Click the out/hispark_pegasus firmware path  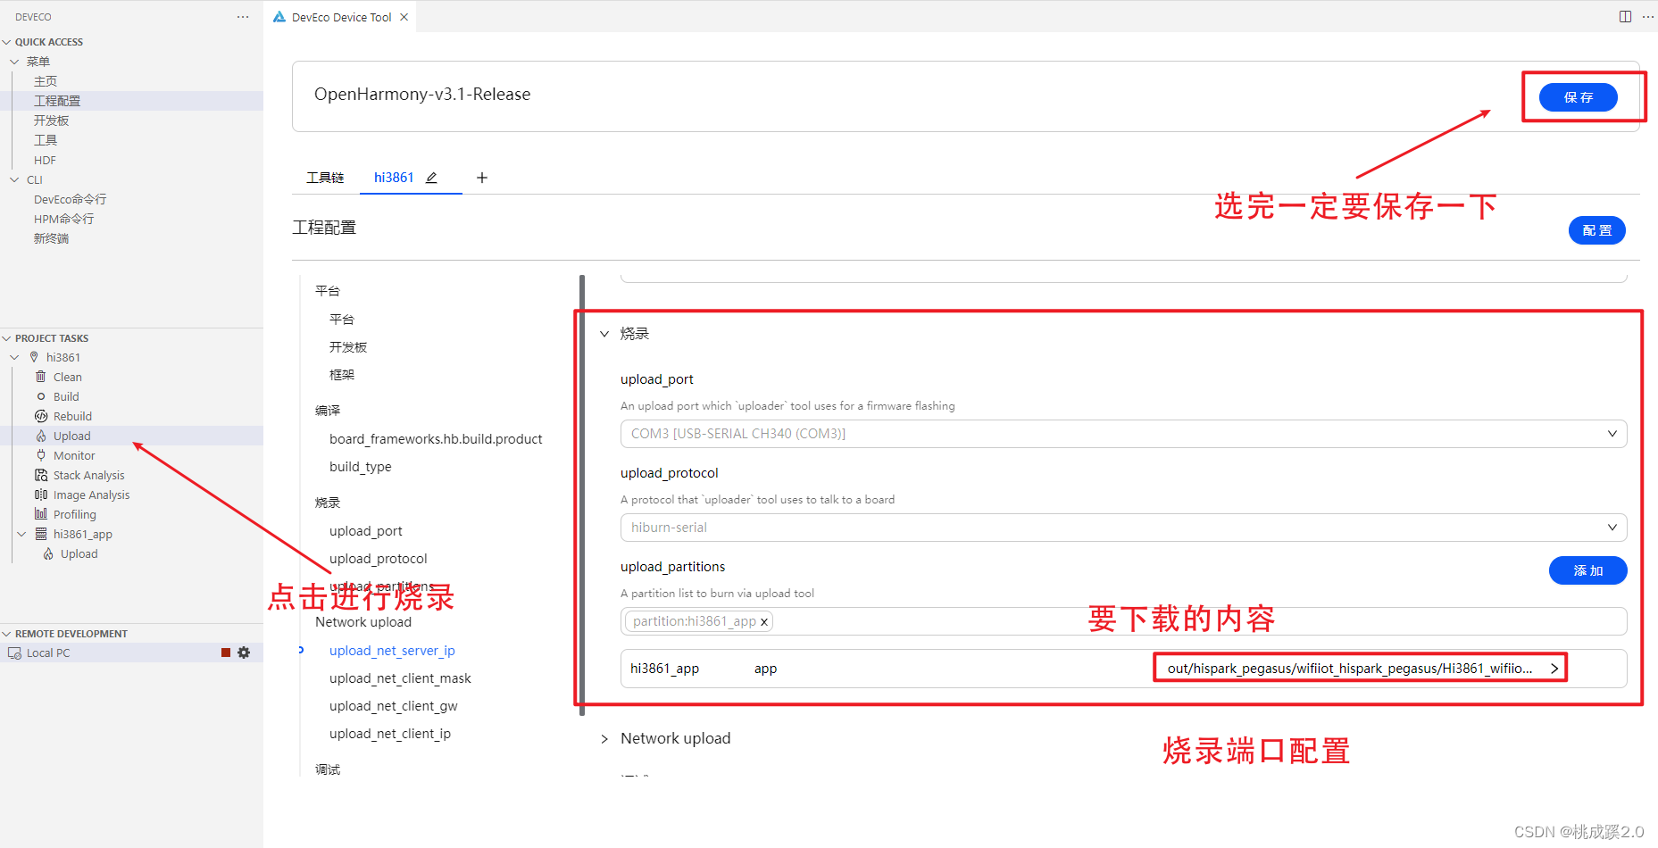(1349, 669)
